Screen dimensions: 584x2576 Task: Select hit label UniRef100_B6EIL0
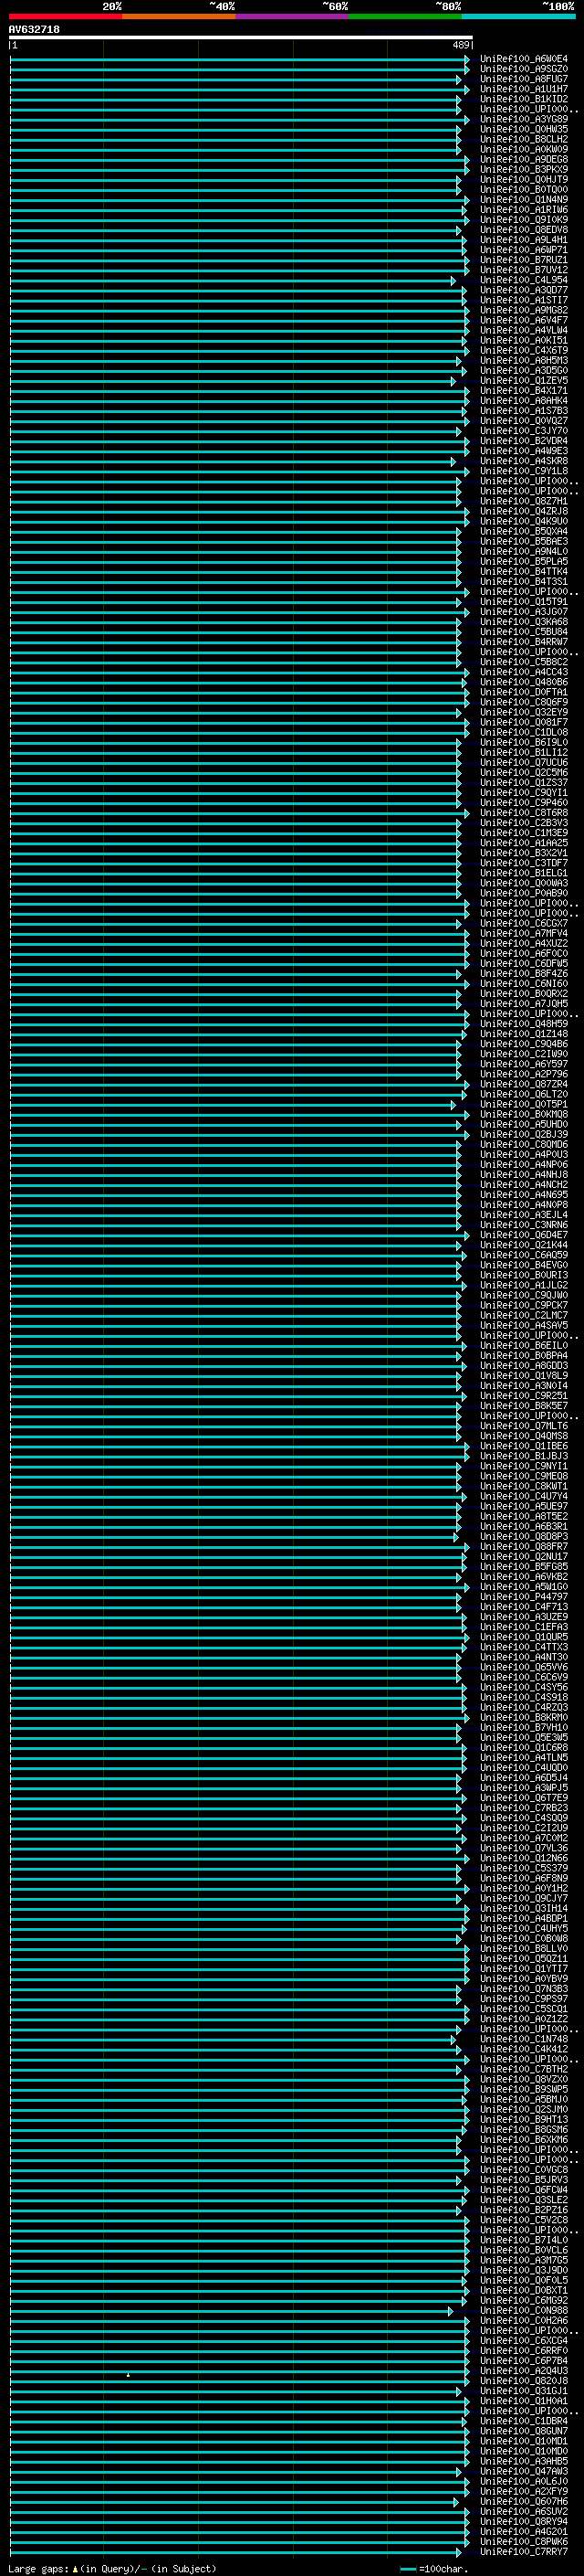pos(524,1345)
